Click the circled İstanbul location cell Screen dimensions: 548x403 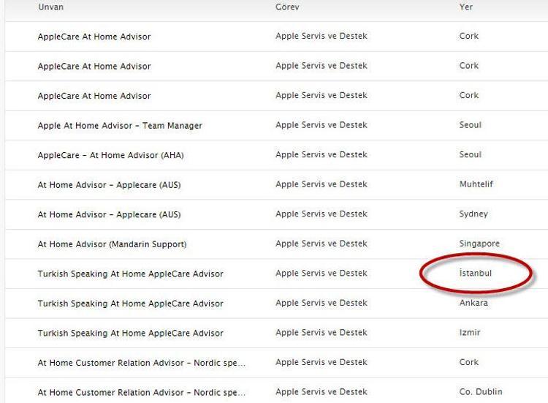tap(475, 274)
